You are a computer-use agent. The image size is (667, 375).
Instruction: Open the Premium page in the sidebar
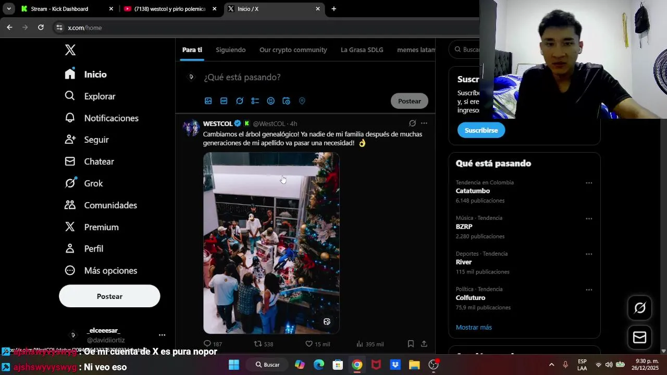click(x=92, y=227)
